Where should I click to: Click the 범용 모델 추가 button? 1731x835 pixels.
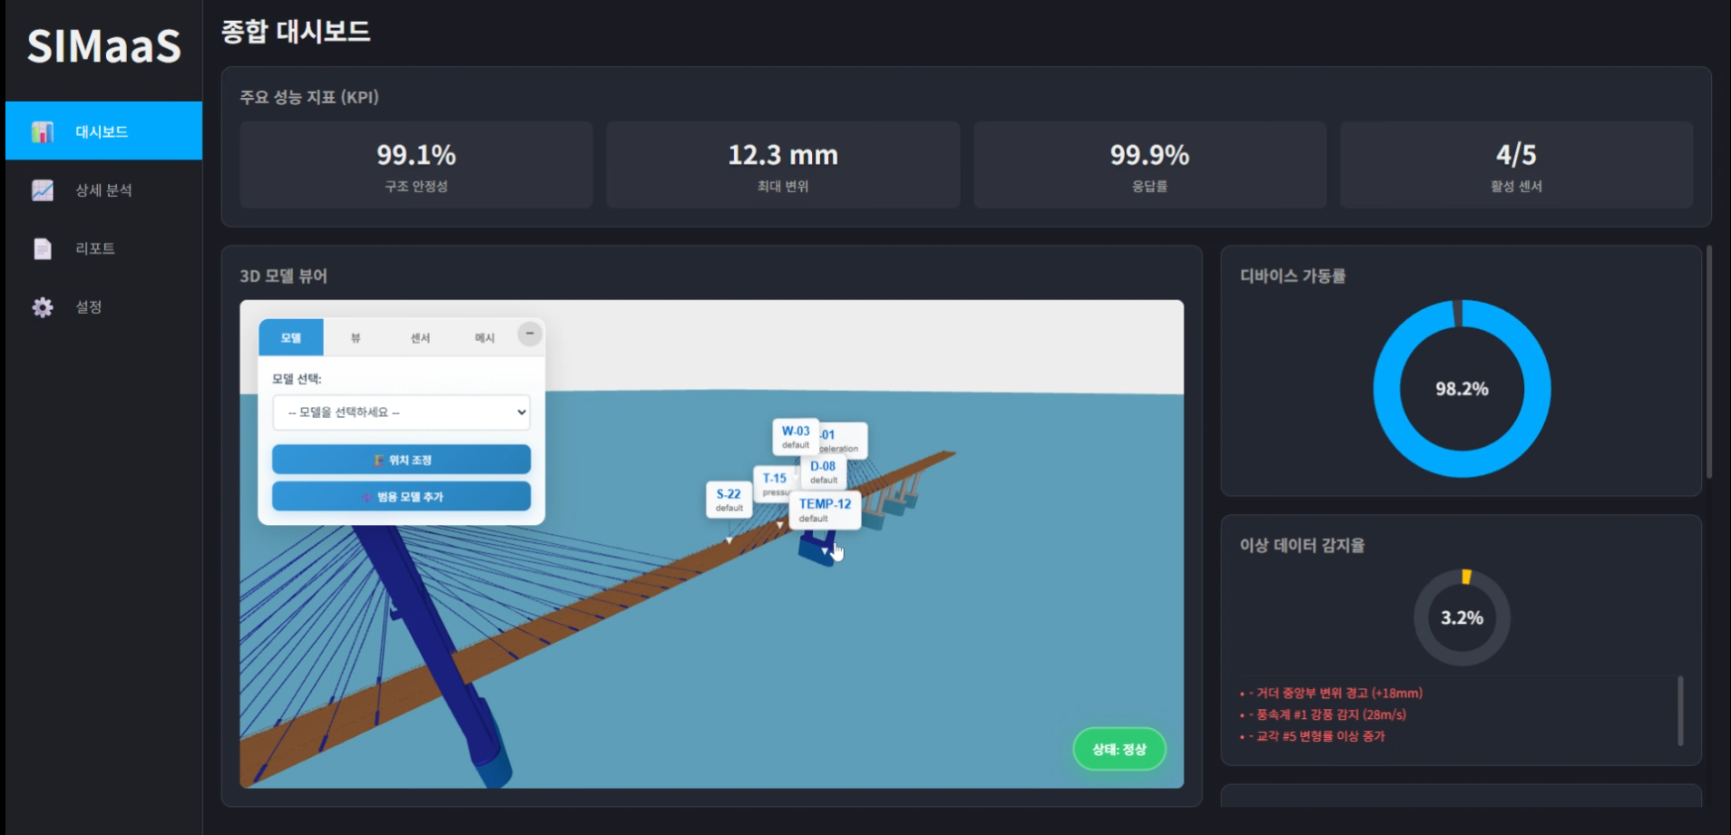[401, 497]
